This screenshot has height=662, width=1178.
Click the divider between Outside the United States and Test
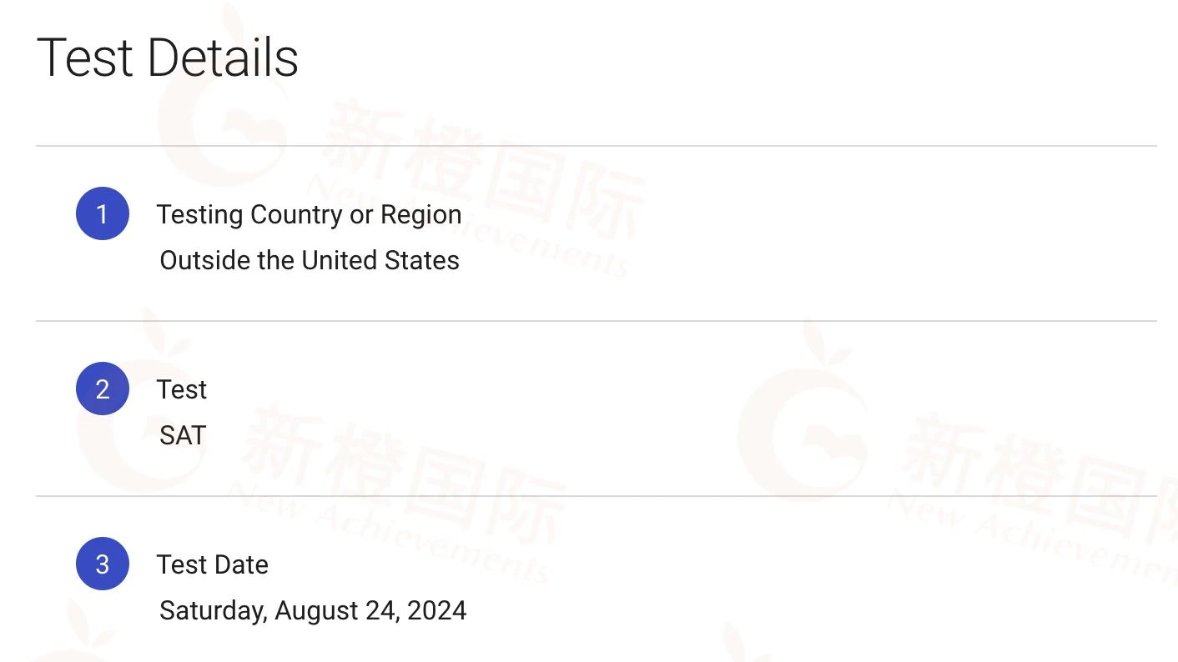pos(596,321)
